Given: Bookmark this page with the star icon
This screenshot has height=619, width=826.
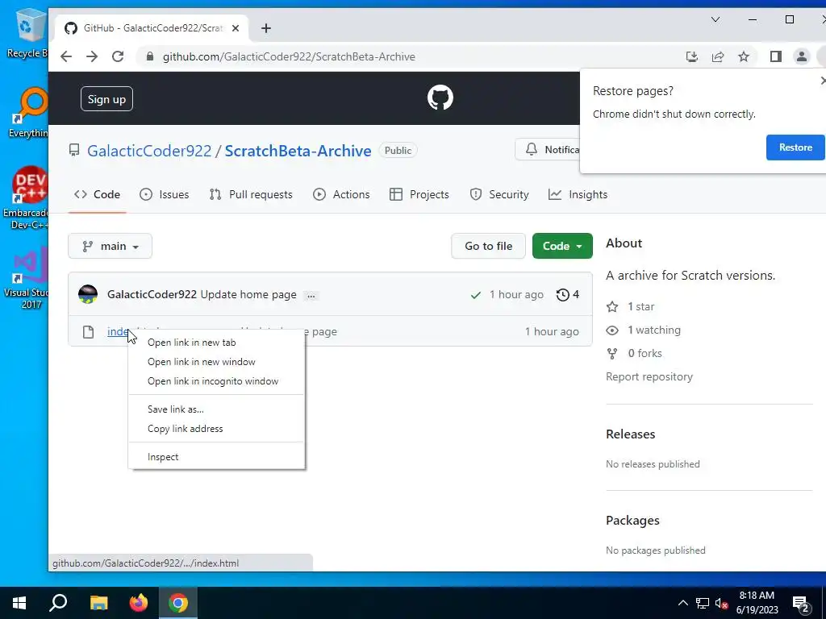Looking at the screenshot, I should click(743, 57).
